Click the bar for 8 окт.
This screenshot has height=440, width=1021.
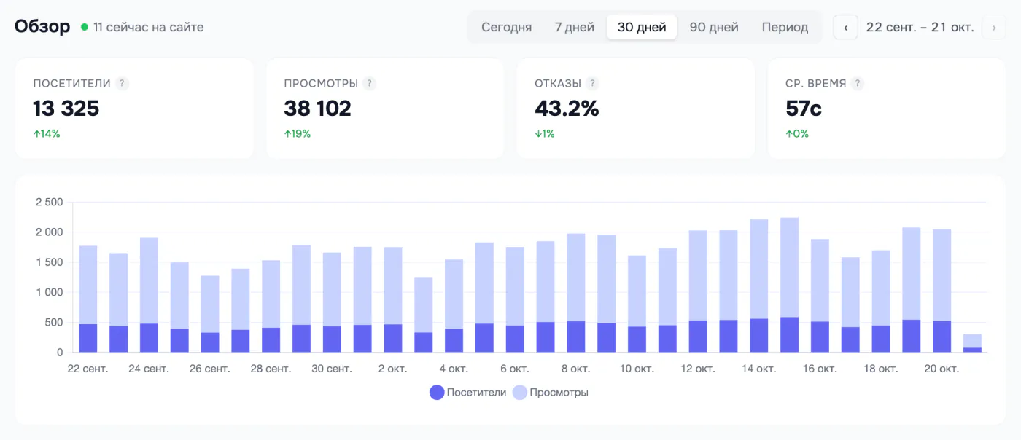click(x=576, y=294)
